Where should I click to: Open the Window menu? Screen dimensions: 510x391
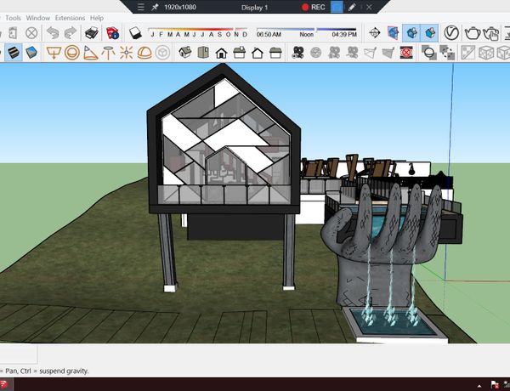[38, 17]
